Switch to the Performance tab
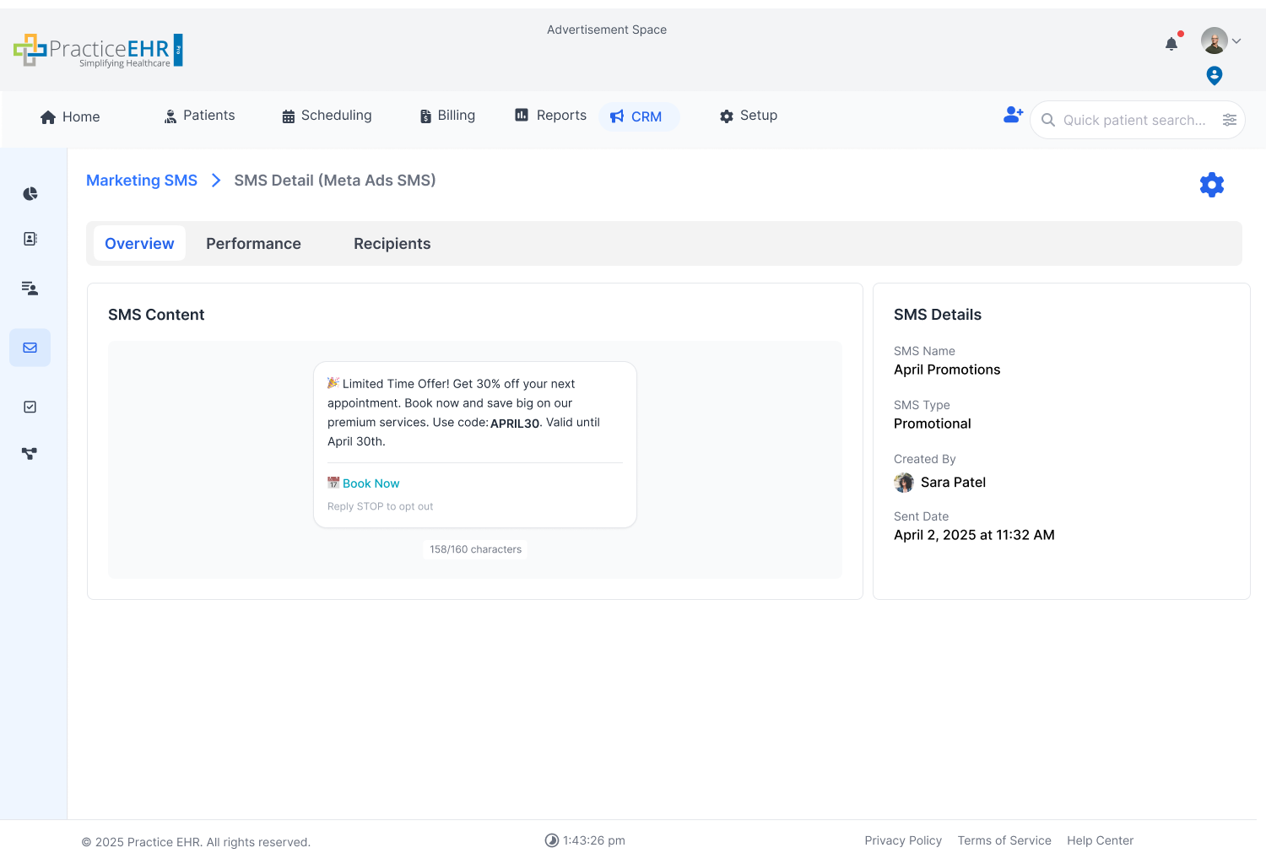1266x864 pixels. pyautogui.click(x=253, y=244)
